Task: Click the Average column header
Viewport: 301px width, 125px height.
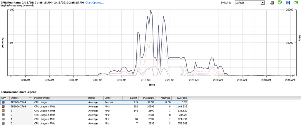Action: (180, 98)
